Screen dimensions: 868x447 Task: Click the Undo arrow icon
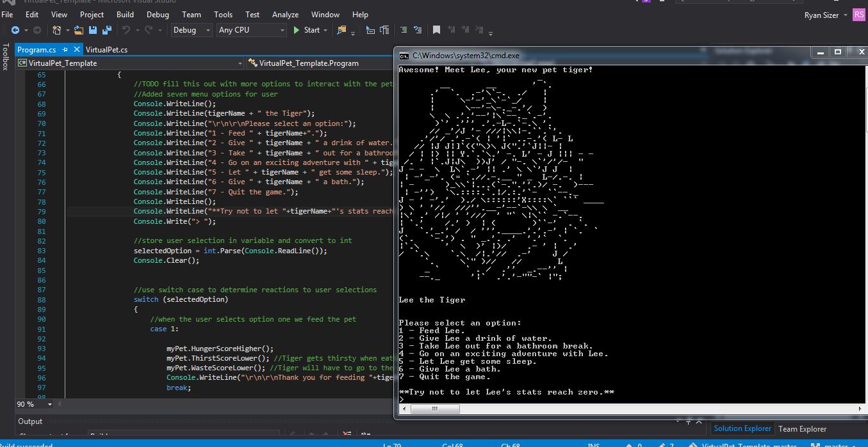click(126, 30)
